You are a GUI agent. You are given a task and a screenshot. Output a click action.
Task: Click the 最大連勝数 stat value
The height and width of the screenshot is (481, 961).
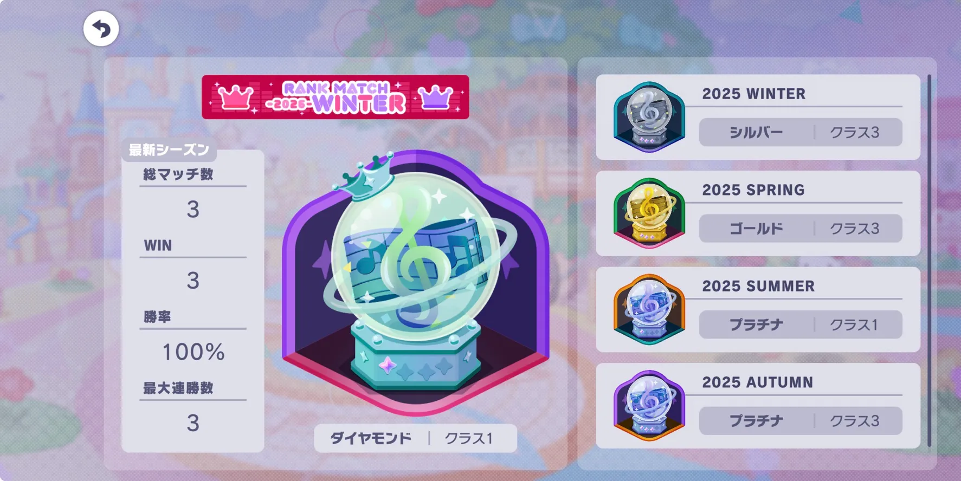point(193,422)
